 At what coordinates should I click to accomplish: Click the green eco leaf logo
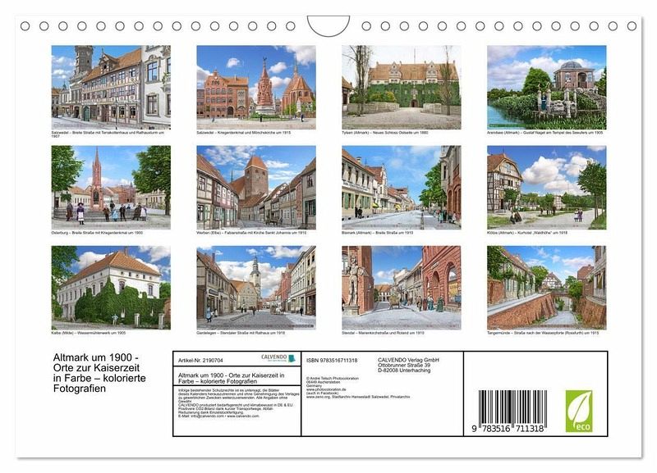tap(579, 412)
